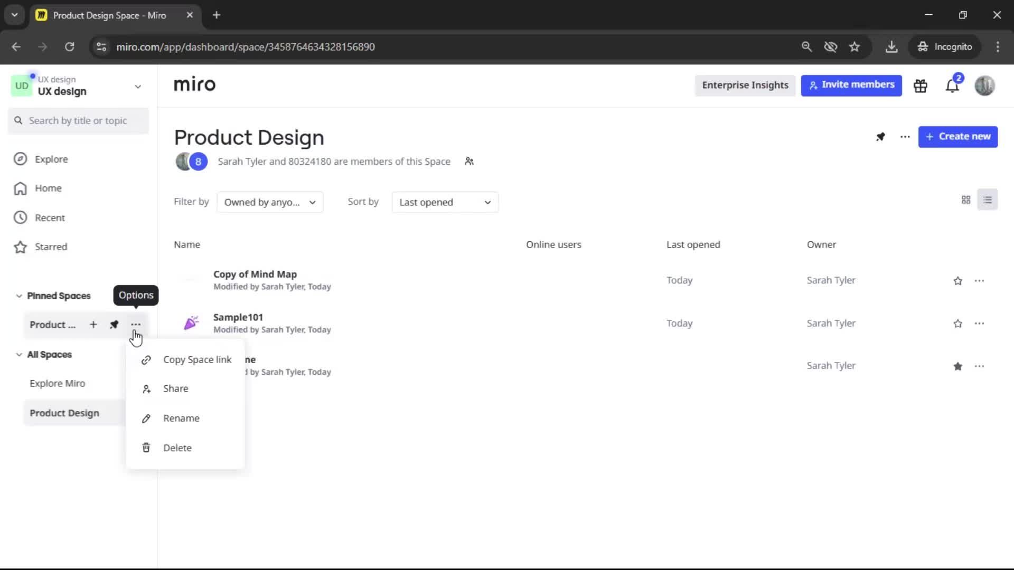
Task: Open the Sample101 board
Action: 238,317
